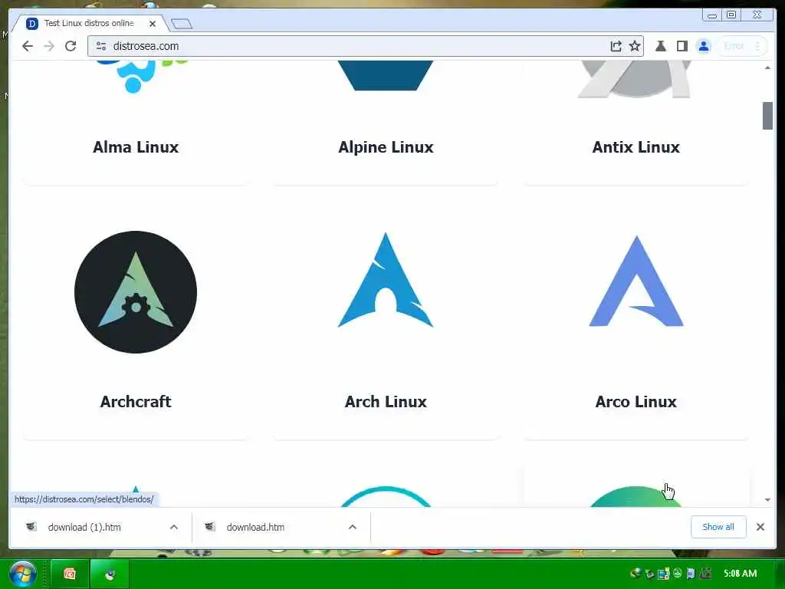Open the Chrome profile avatar

pos(704,46)
